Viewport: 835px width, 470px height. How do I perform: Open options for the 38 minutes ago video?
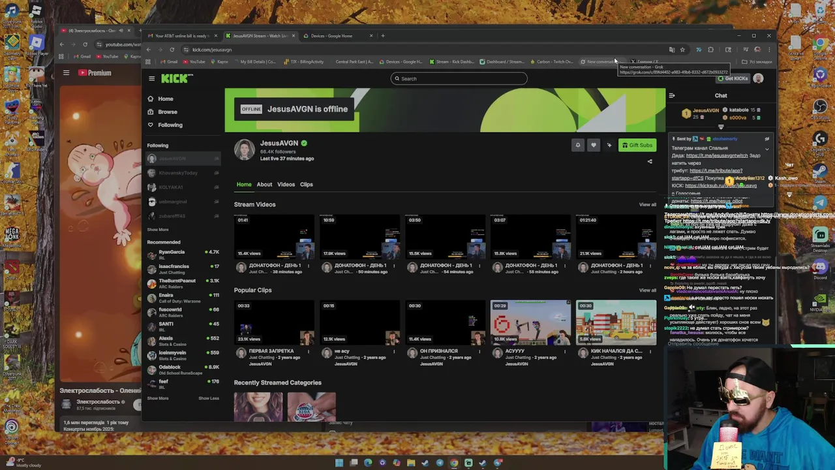[309, 266]
